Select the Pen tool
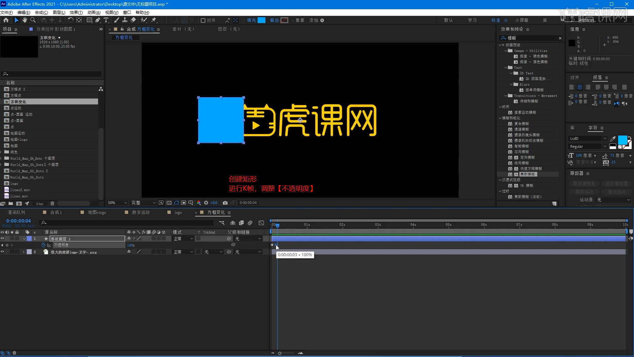Viewport: 634px width, 357px height. point(98,20)
